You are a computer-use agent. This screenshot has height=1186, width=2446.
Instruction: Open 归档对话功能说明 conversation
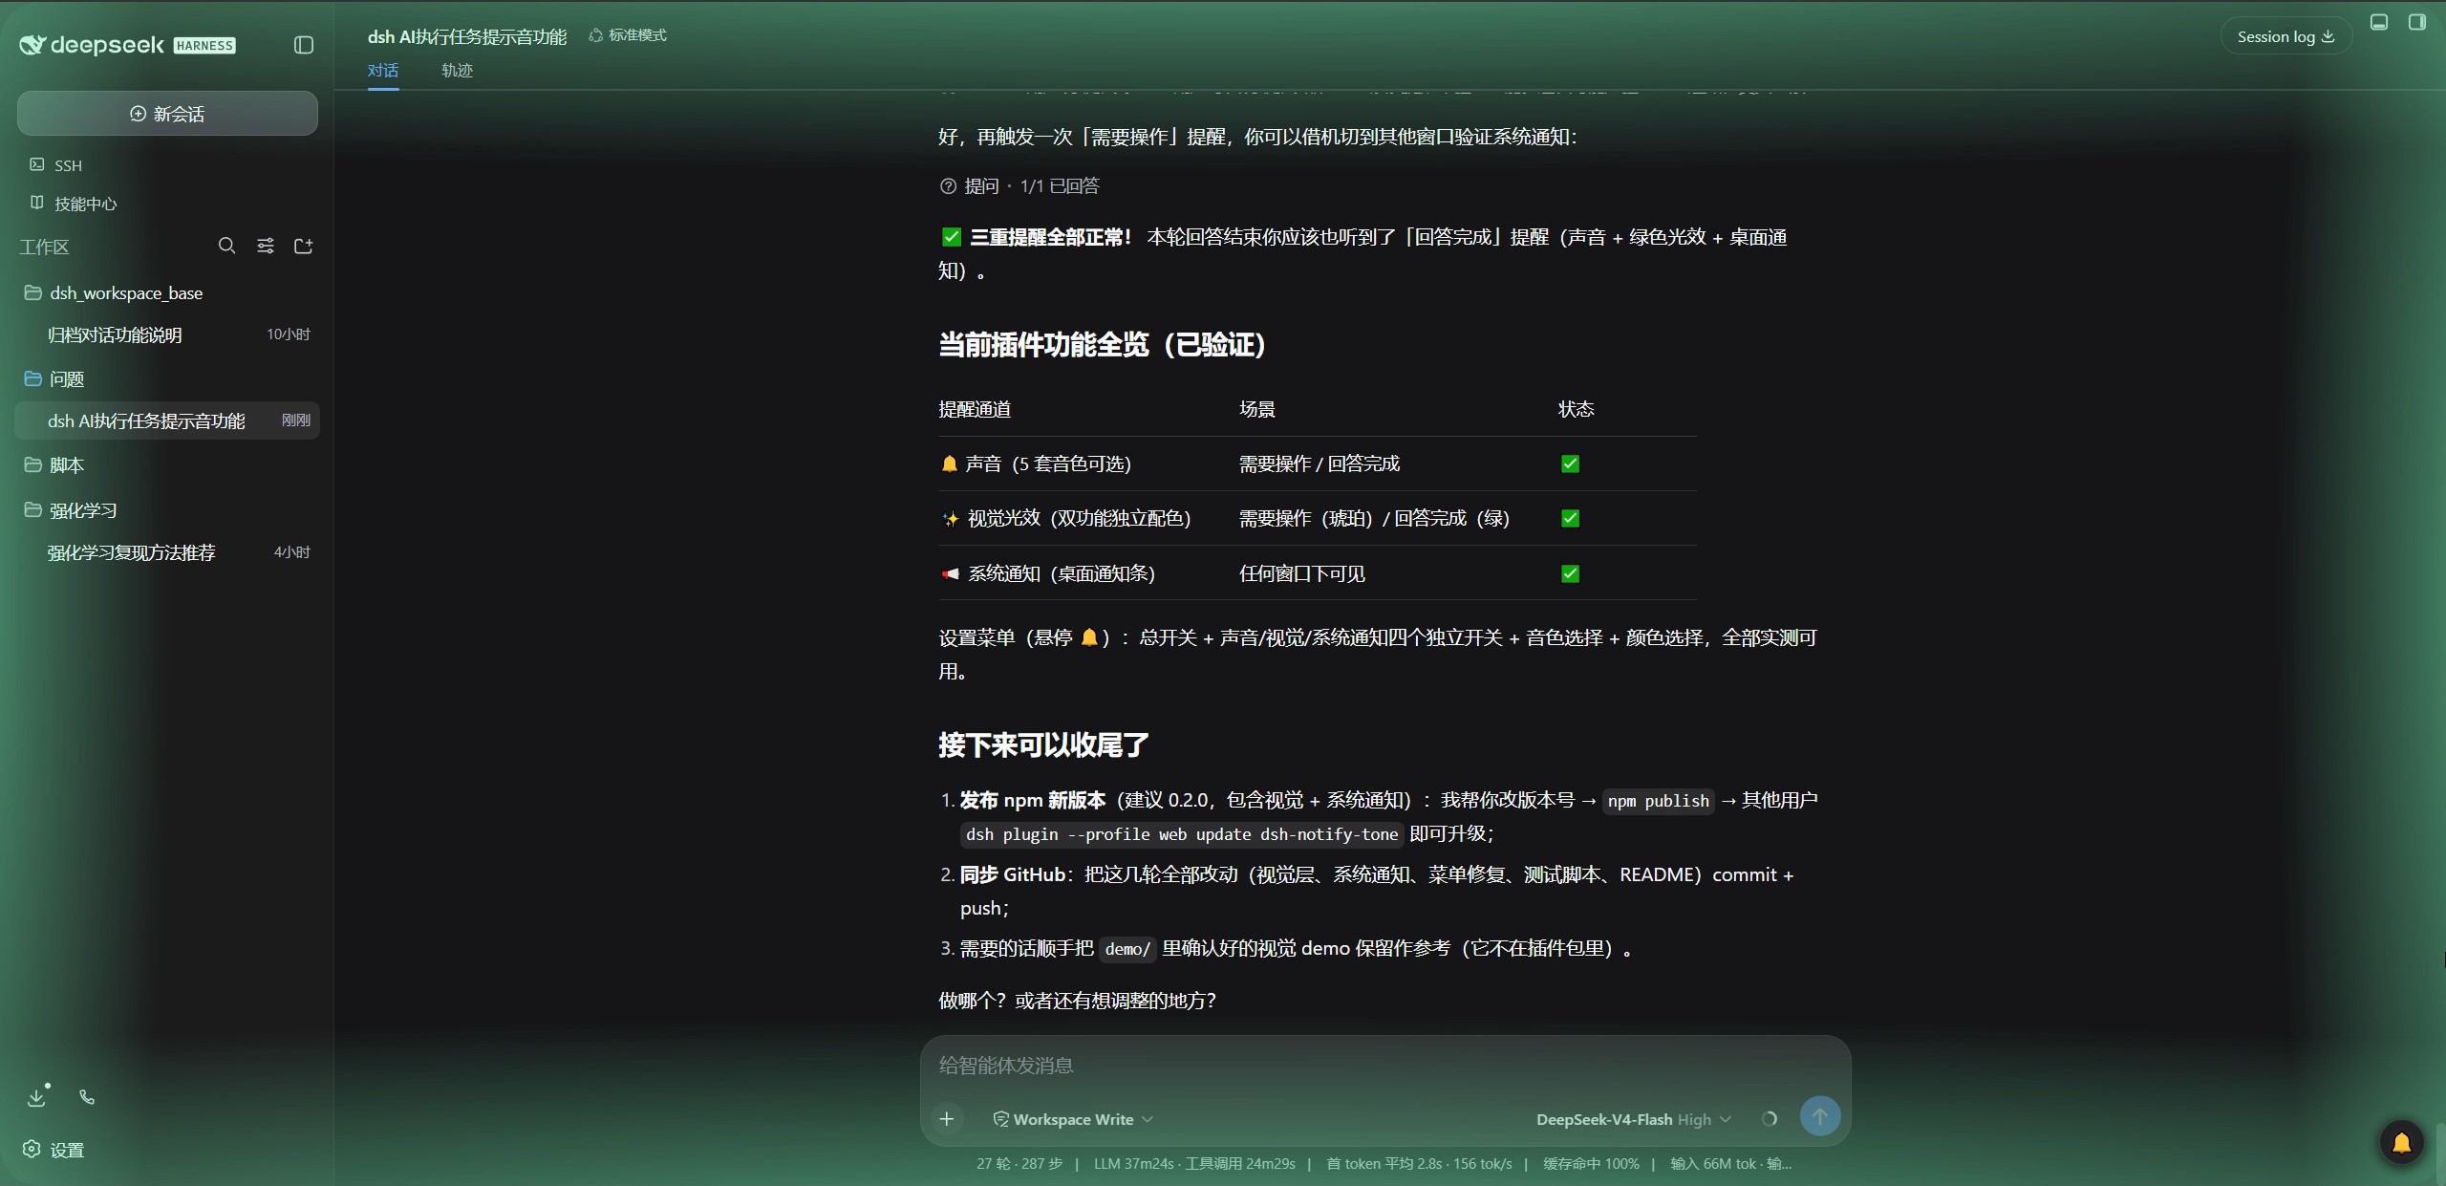tap(167, 334)
